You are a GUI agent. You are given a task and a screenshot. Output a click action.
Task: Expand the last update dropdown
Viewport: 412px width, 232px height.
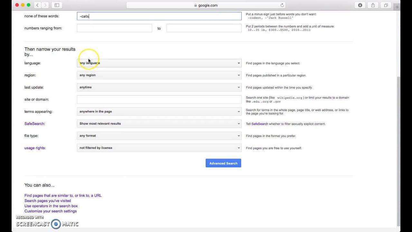tap(159, 87)
